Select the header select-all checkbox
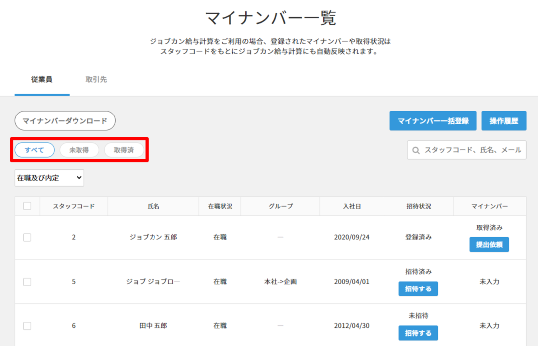 (27, 206)
